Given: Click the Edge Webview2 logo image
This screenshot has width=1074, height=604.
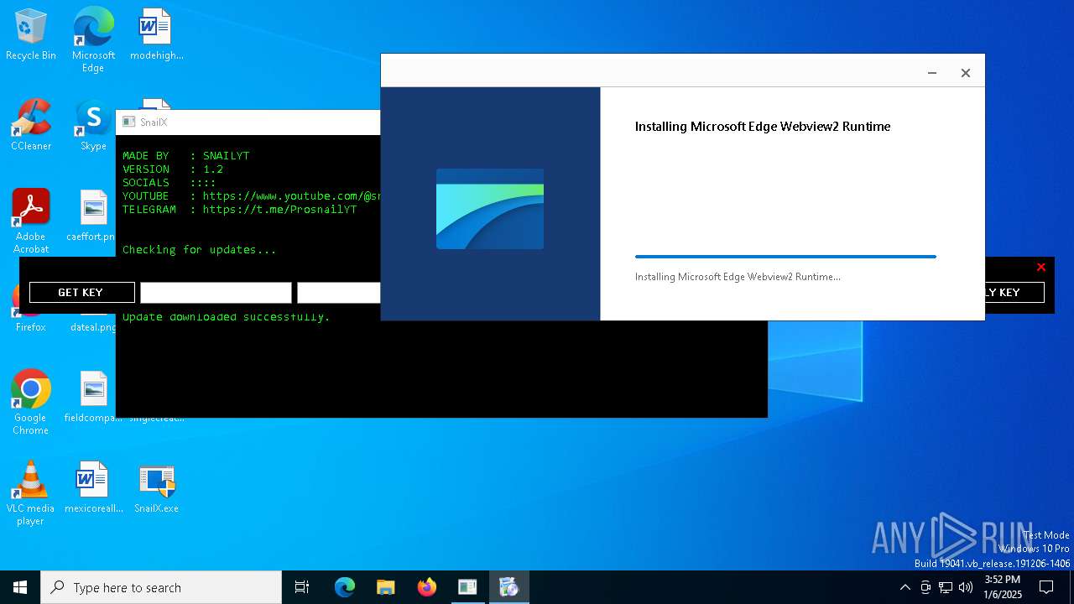Looking at the screenshot, I should click(490, 209).
